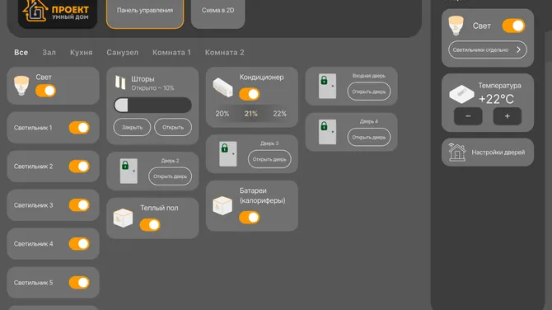Click the curtains icon in Шторы card
This screenshot has height=310, width=552.
(x=120, y=82)
